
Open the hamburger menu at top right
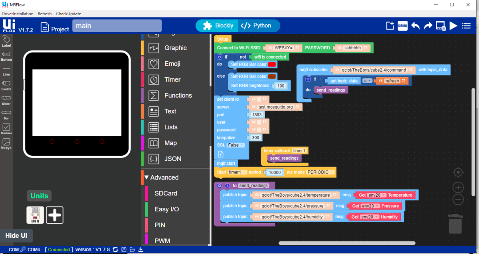coord(466,25)
